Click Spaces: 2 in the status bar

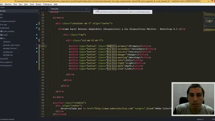pyautogui.click(x=200, y=119)
